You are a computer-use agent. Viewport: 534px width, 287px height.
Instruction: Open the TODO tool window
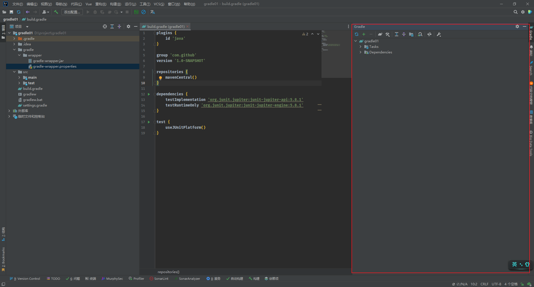click(x=53, y=278)
